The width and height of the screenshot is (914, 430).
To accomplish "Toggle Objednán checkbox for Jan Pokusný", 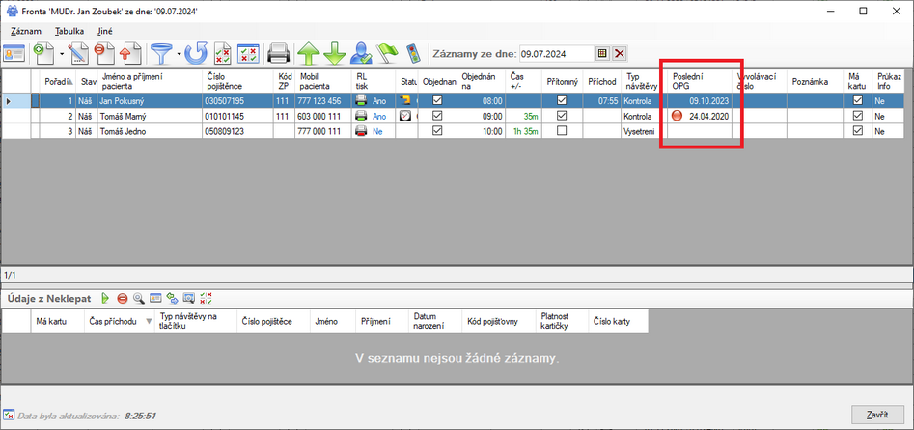I will coord(437,100).
